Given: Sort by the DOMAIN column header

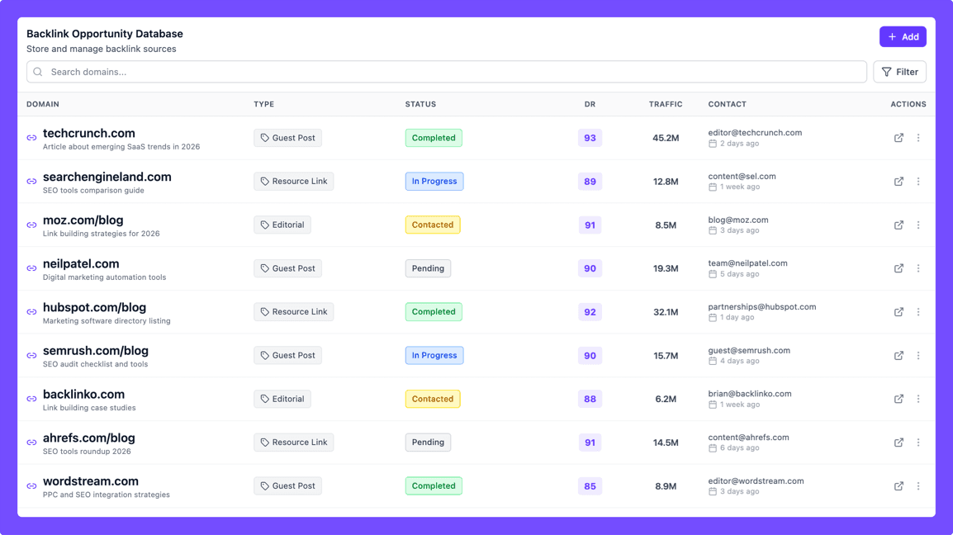Looking at the screenshot, I should tap(43, 104).
